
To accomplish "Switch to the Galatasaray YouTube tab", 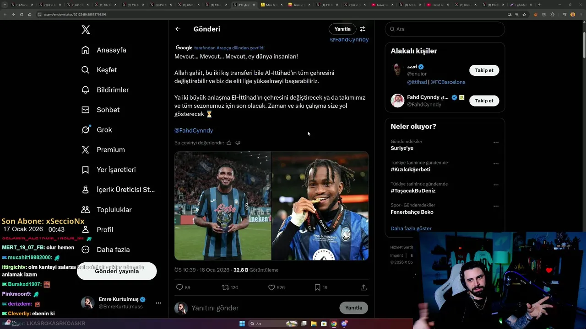I will click(x=382, y=5).
